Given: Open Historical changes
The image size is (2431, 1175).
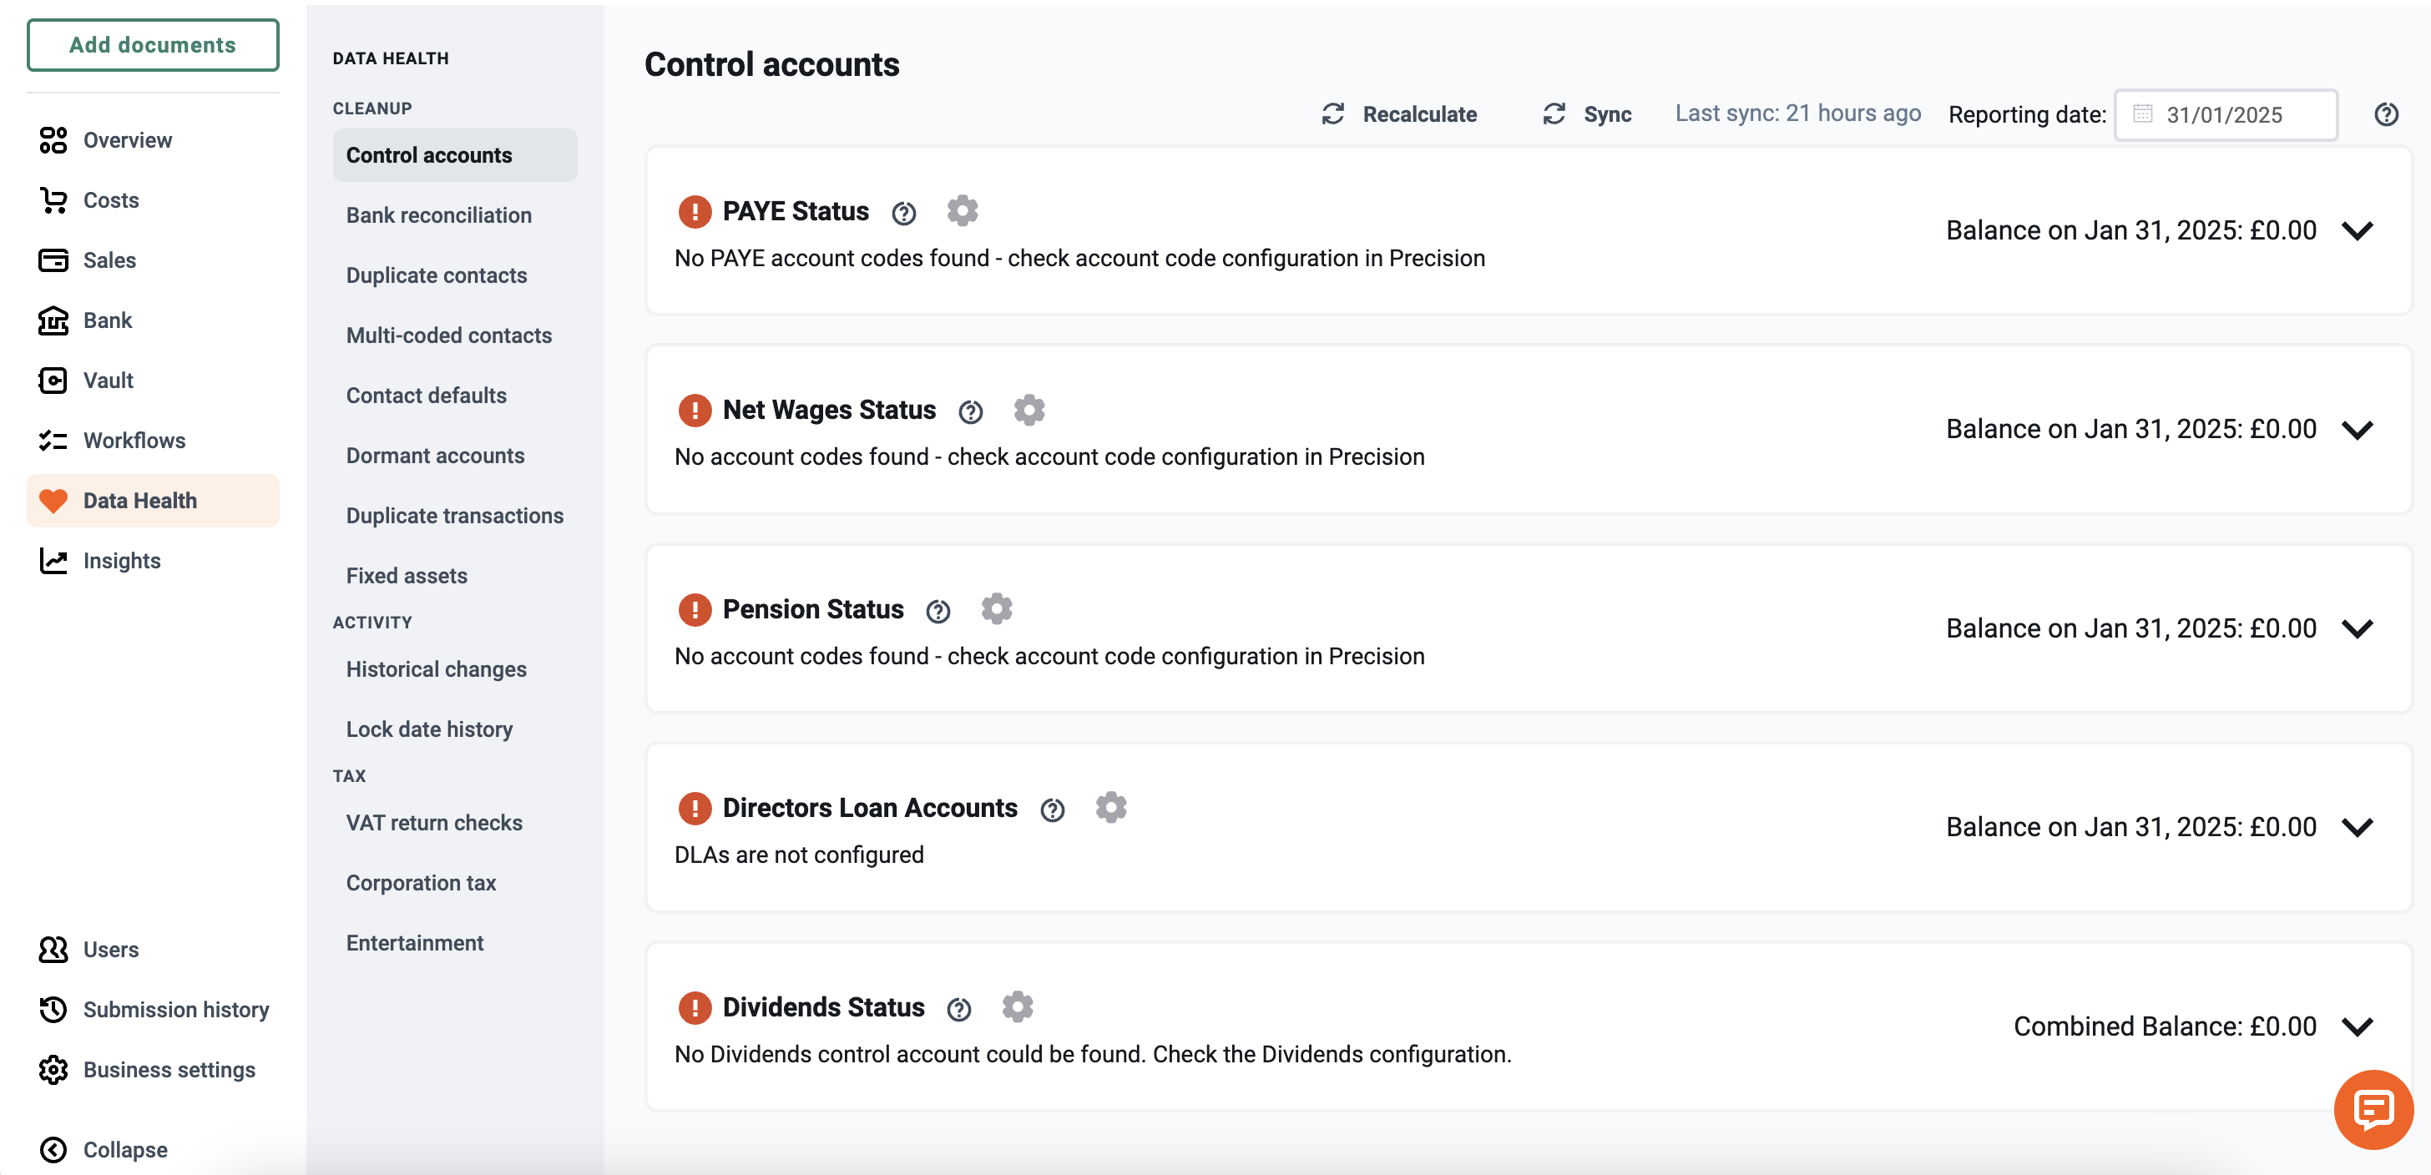Looking at the screenshot, I should 455,669.
